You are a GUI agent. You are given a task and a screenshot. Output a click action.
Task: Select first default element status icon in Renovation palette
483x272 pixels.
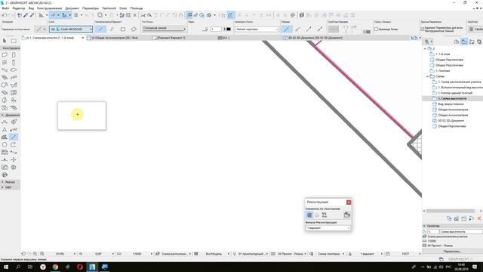pyautogui.click(x=309, y=215)
